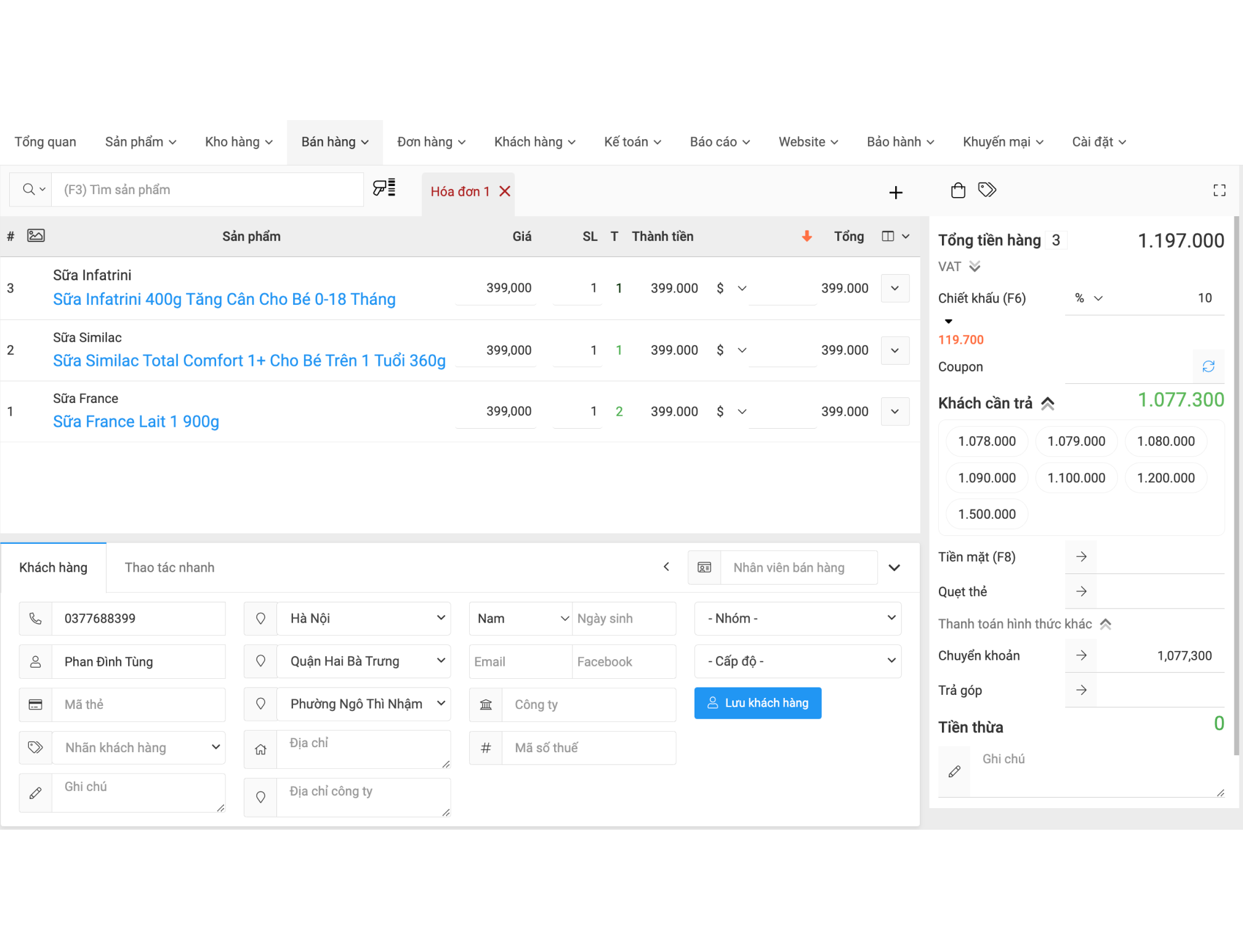Screen dimensions: 1243x948
Task: Click the right panel vertical scrollbar
Action: point(1236,485)
